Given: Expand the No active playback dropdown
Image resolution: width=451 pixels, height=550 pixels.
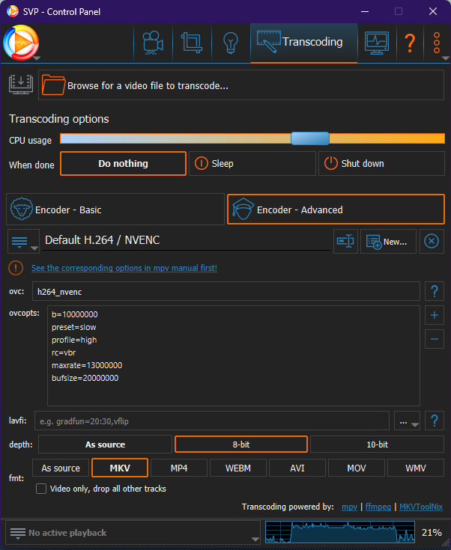Looking at the screenshot, I should (x=133, y=533).
